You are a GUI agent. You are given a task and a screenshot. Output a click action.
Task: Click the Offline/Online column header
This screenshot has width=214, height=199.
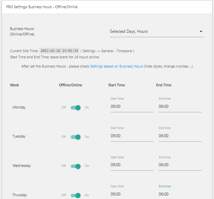pos(70,85)
